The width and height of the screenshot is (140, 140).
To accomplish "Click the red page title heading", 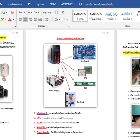I will point(70,38).
